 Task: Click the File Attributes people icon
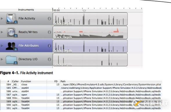(x=12, y=47)
